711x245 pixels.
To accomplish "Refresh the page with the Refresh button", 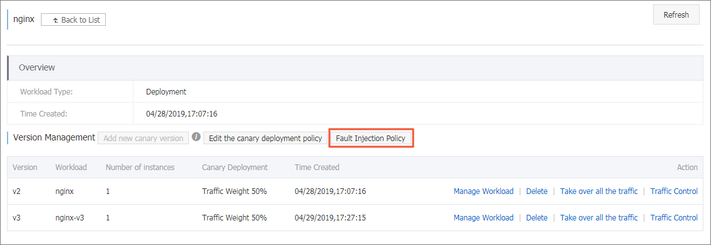I will point(676,15).
